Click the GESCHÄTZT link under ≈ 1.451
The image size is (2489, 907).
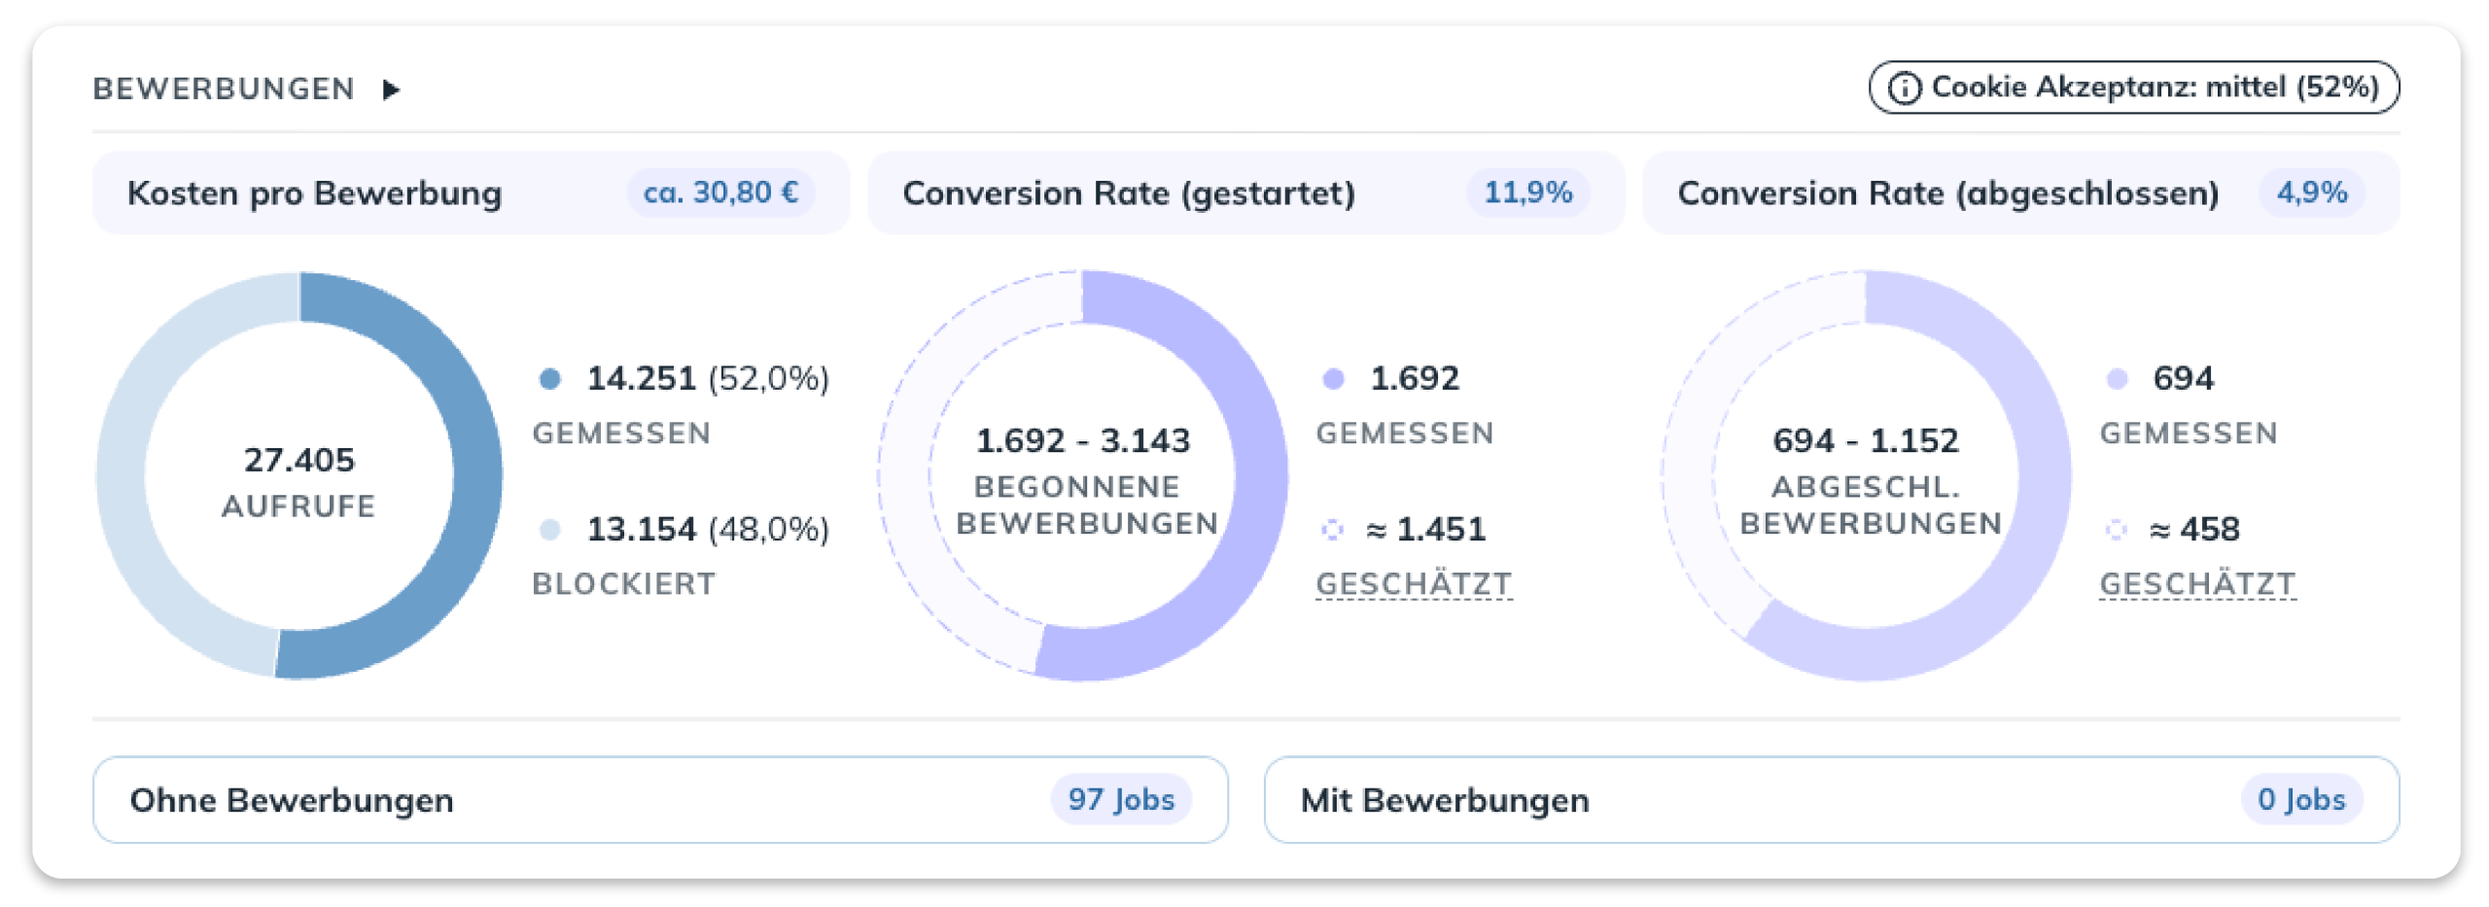(1415, 584)
